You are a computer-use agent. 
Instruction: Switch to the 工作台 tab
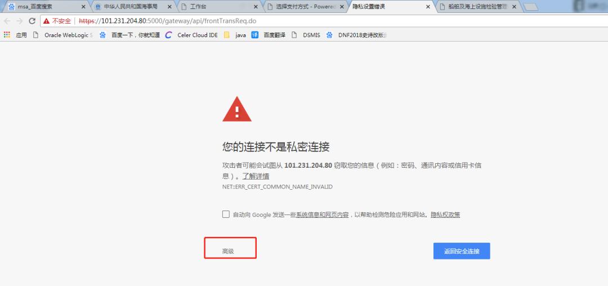[214, 7]
